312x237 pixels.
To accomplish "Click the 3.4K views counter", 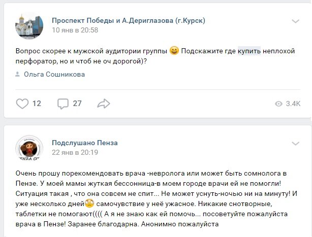I will click(x=294, y=104).
